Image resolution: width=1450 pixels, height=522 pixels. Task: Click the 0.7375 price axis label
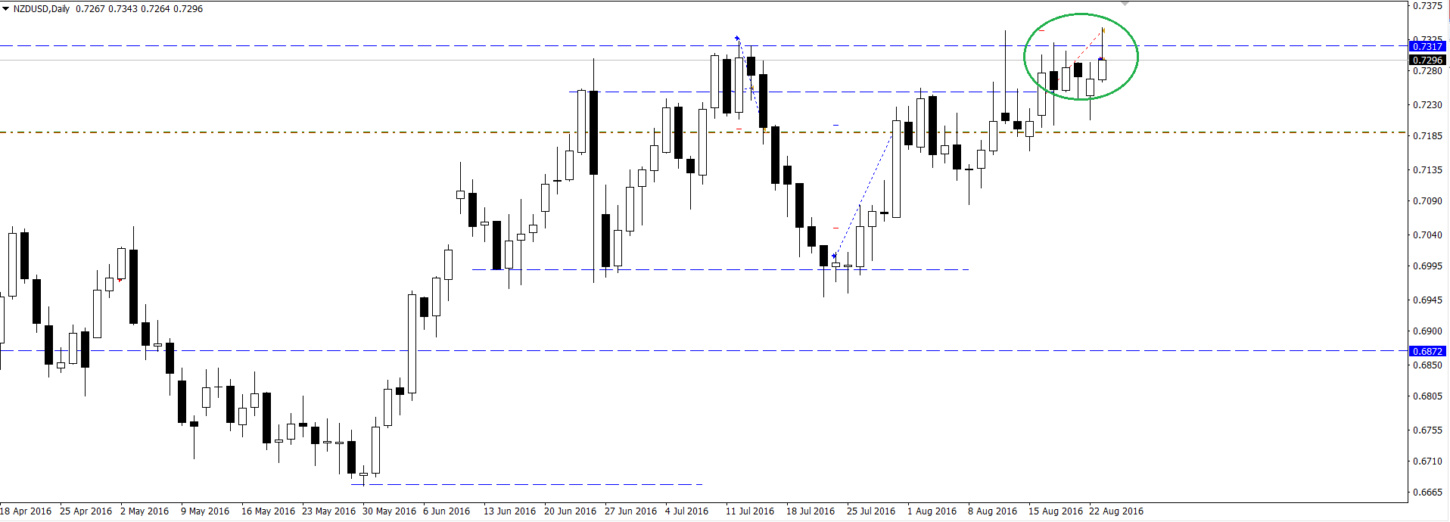[x=1428, y=6]
